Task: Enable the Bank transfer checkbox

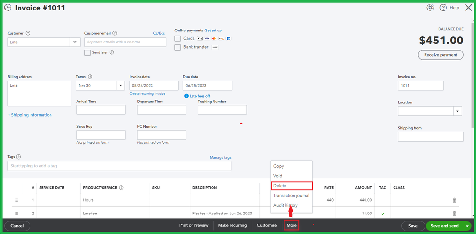Action: point(178,47)
